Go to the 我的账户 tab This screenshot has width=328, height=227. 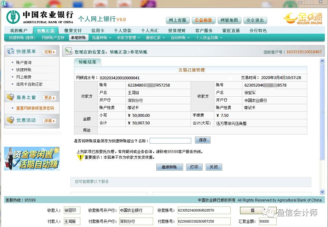[x=19, y=31]
